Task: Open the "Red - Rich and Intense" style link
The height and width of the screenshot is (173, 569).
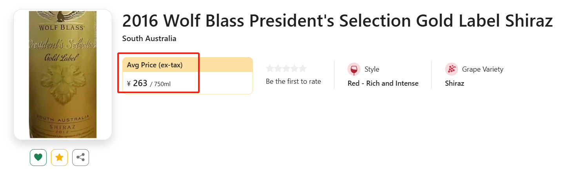Action: click(383, 83)
